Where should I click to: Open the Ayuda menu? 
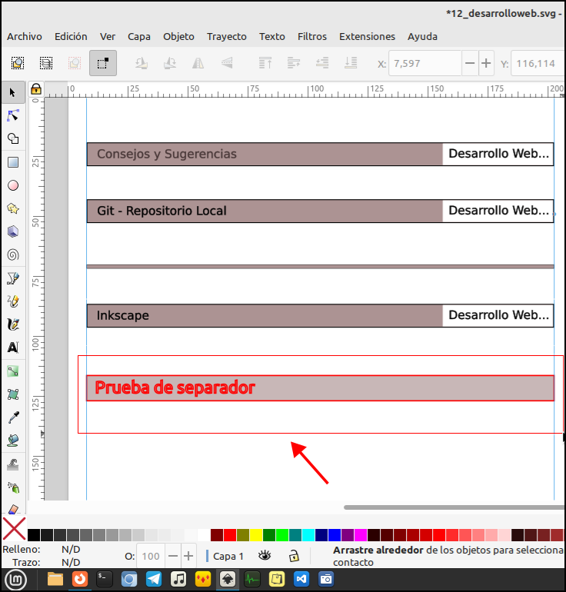tap(422, 37)
